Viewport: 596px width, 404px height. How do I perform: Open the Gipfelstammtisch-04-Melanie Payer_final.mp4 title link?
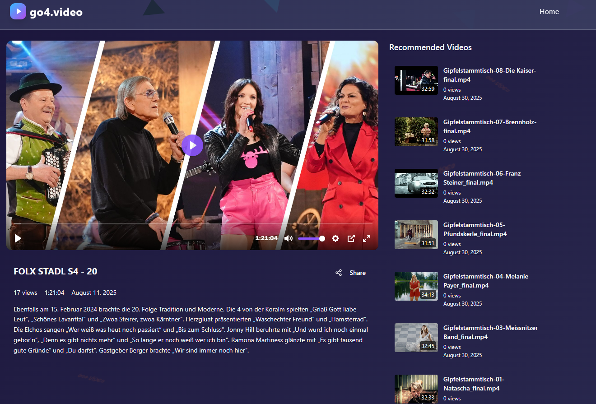(486, 281)
